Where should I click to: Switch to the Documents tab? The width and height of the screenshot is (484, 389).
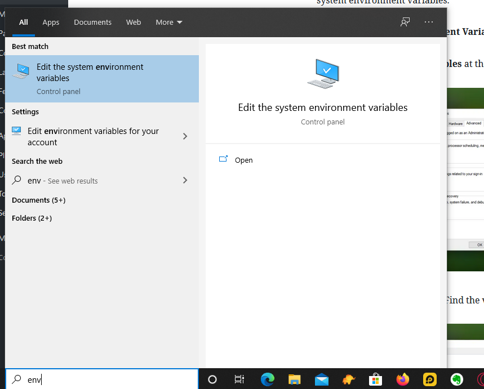(x=92, y=22)
